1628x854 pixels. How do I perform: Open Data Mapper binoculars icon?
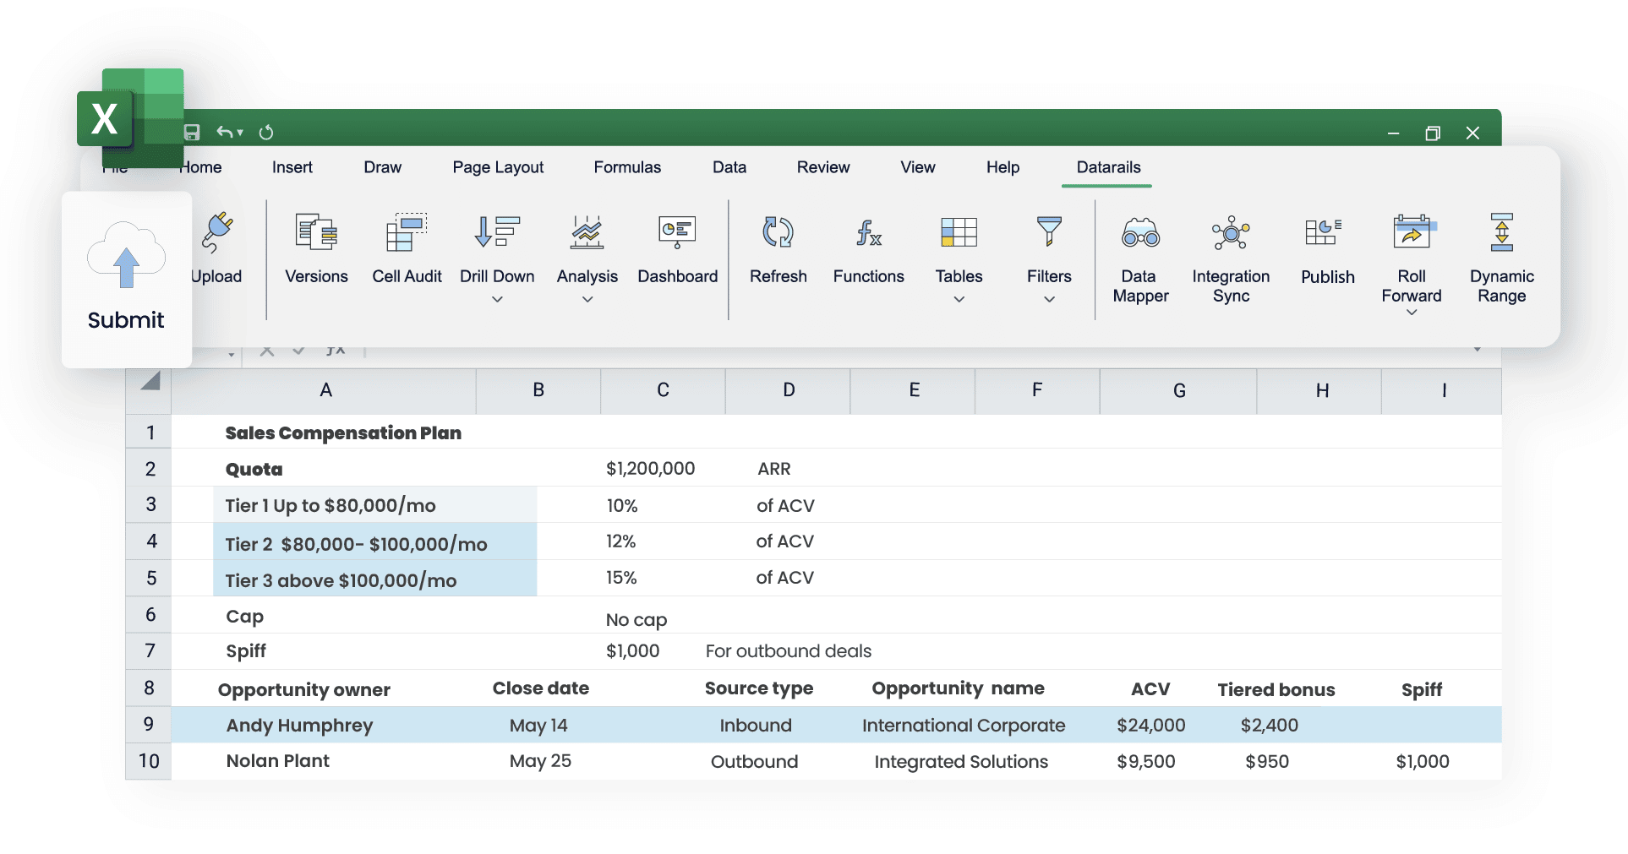(1140, 232)
